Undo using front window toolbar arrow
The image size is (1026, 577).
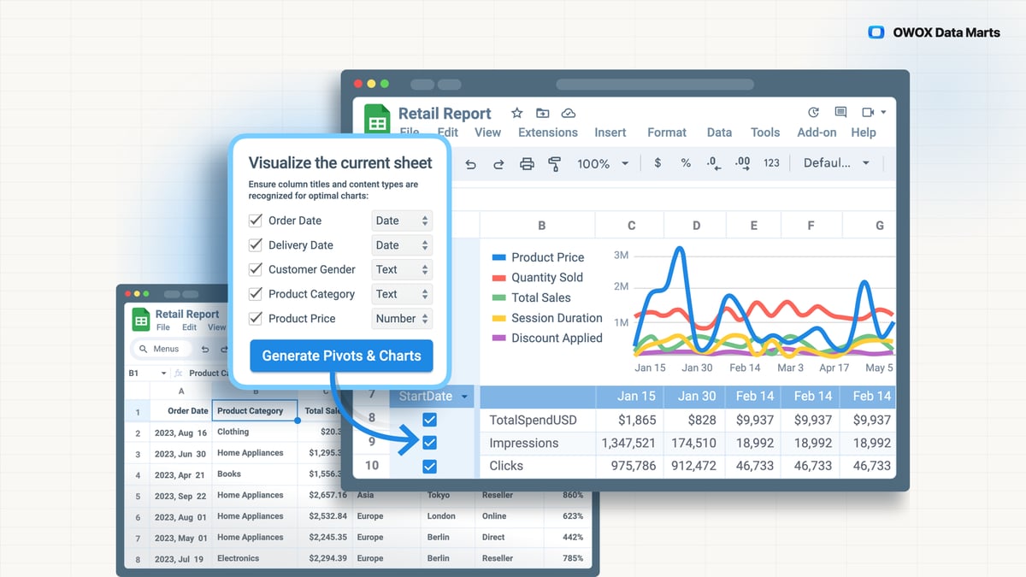coord(470,163)
